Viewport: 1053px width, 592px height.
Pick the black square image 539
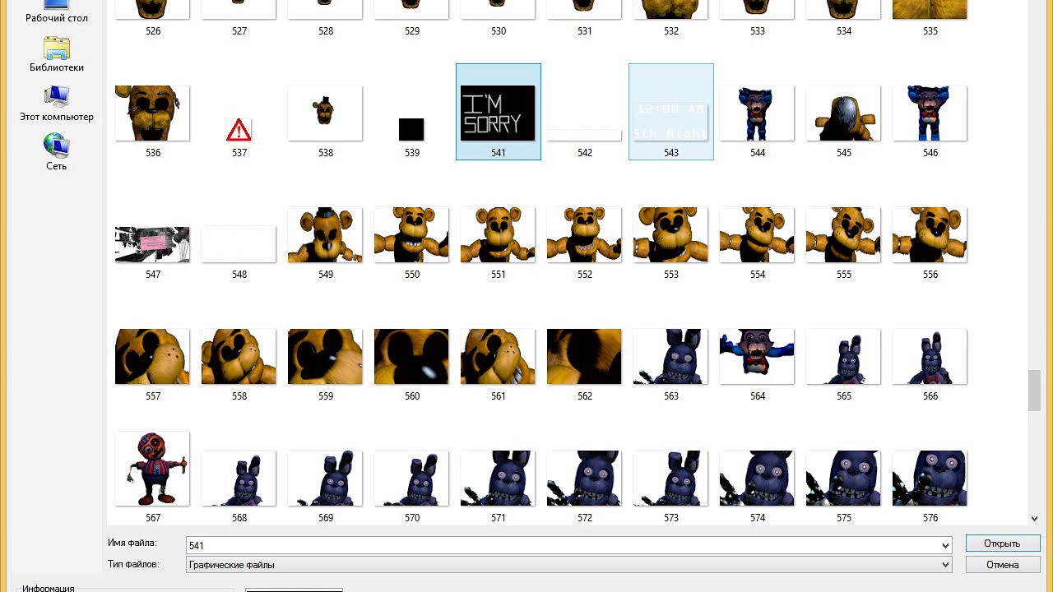[x=411, y=129]
